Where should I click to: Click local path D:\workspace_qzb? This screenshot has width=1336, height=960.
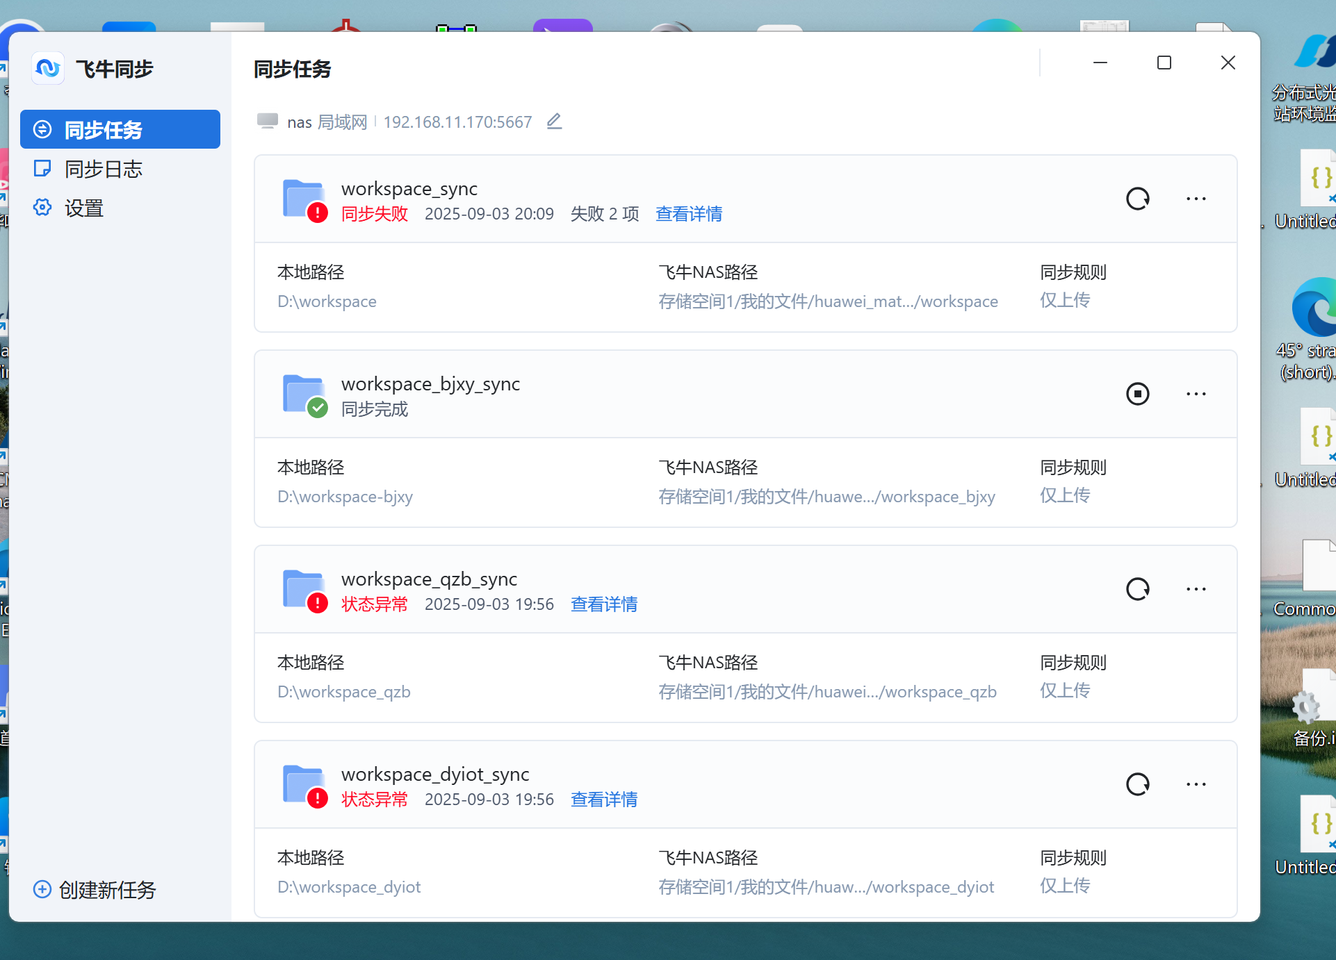343,692
